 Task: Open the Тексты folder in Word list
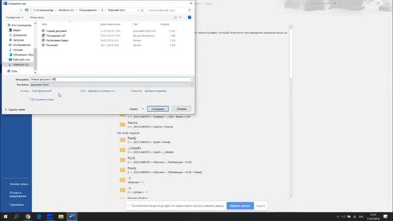coord(133,123)
